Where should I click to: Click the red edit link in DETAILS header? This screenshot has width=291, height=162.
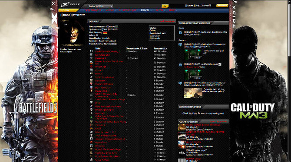tap(167, 22)
